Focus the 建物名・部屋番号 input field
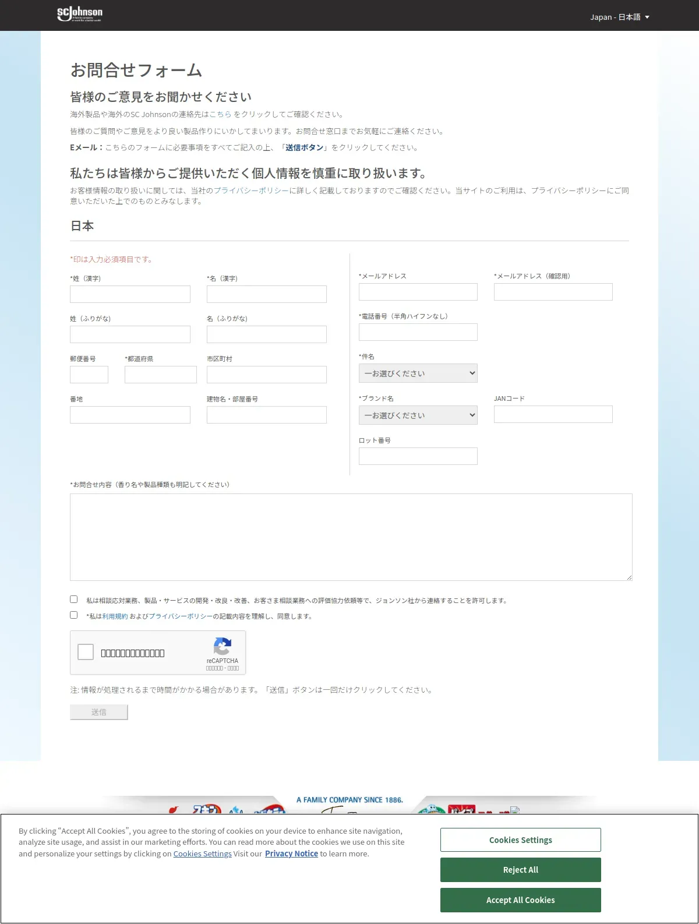The height and width of the screenshot is (924, 699). tap(267, 415)
